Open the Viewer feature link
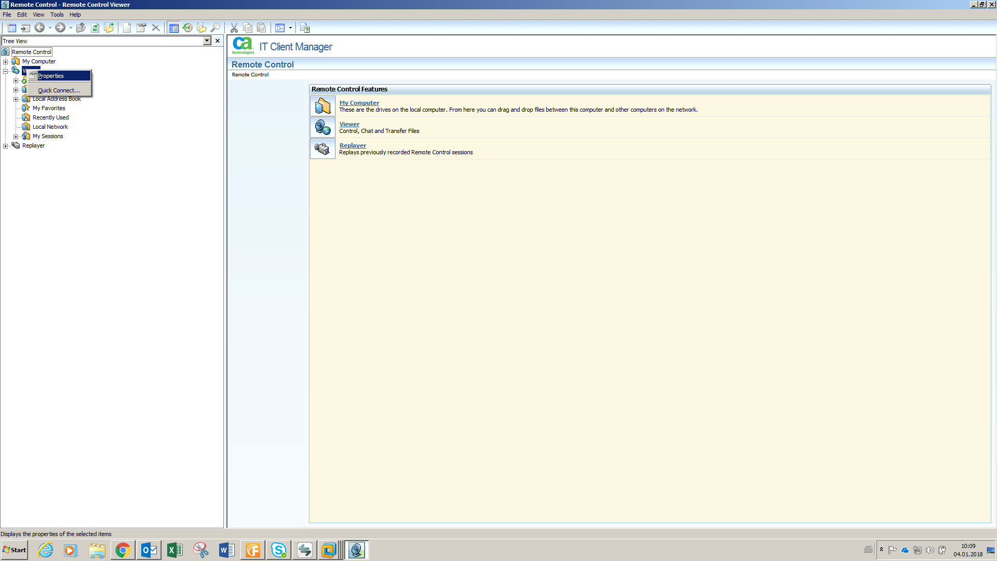 pos(349,124)
